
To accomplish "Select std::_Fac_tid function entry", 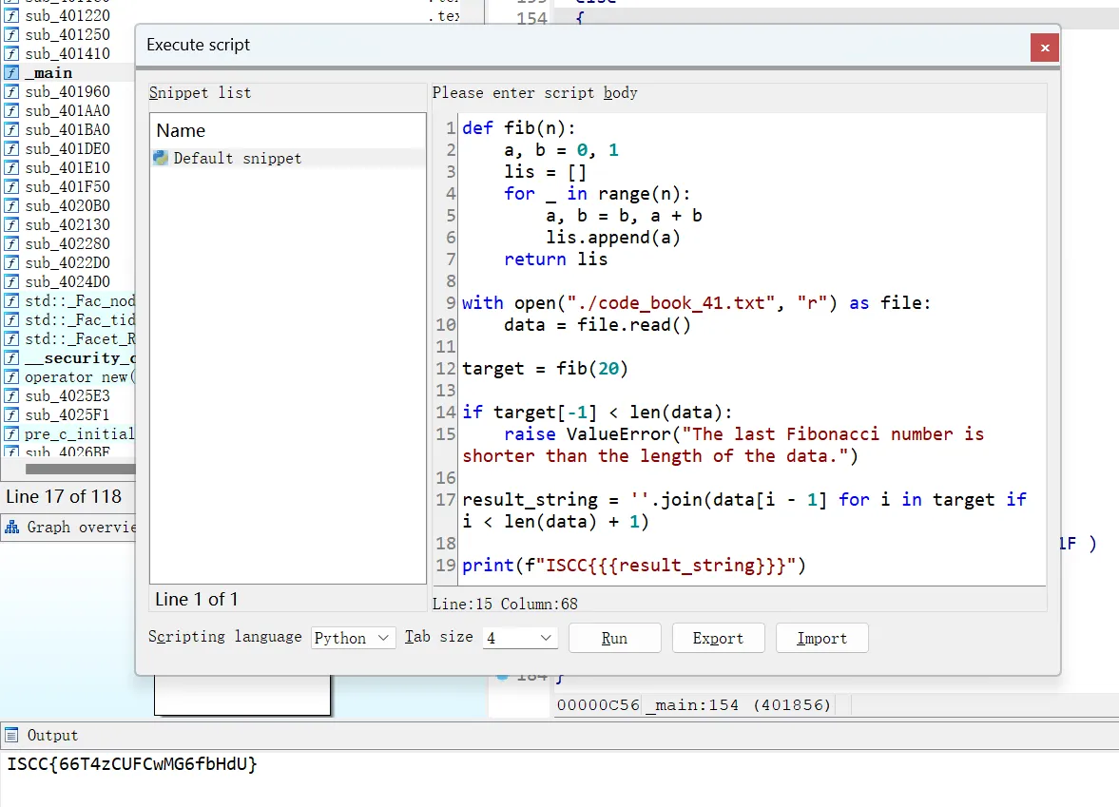I will (80, 320).
